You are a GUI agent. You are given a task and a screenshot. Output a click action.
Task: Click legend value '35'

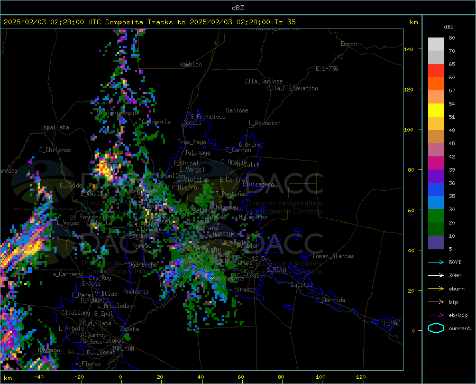452,196
